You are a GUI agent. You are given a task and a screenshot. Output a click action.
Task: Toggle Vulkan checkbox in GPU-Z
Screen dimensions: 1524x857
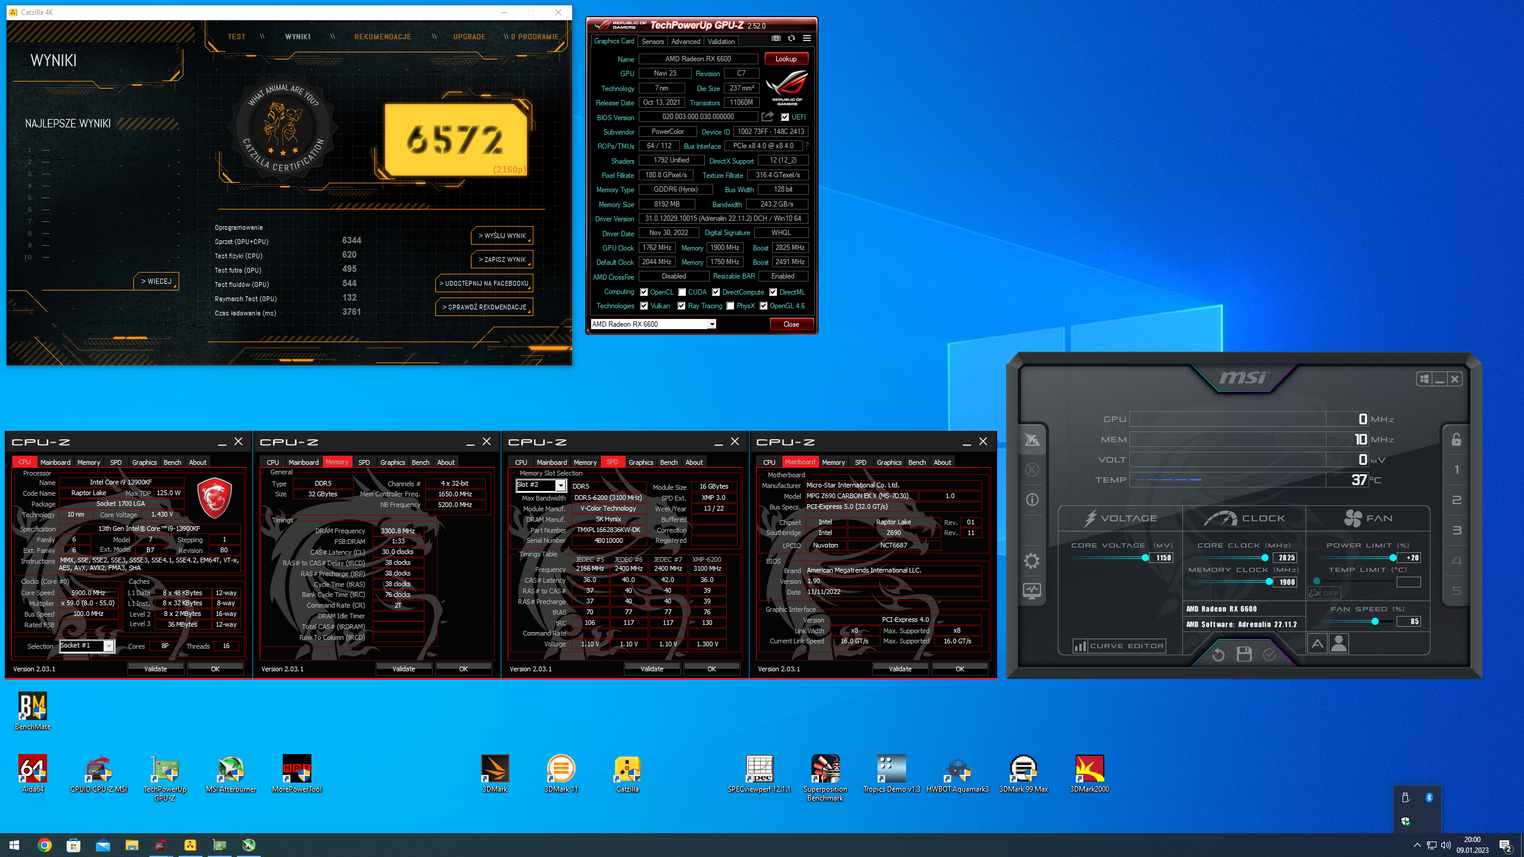click(x=644, y=306)
